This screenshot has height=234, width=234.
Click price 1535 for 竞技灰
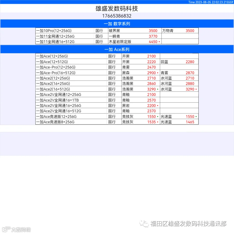[x=152, y=122]
